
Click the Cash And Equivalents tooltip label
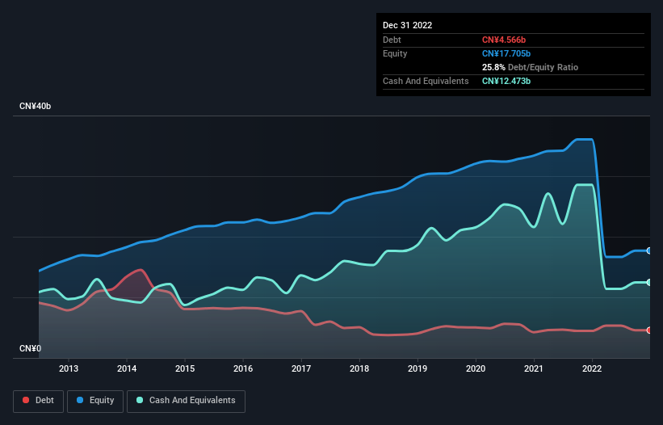point(426,81)
